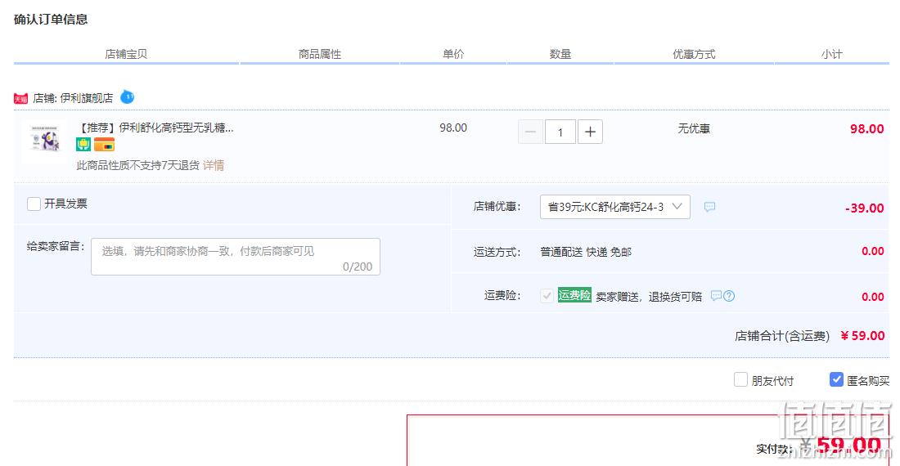Screen dimensions: 900x466
Task: Click the red subtotal 98.00
Action: tap(866, 129)
